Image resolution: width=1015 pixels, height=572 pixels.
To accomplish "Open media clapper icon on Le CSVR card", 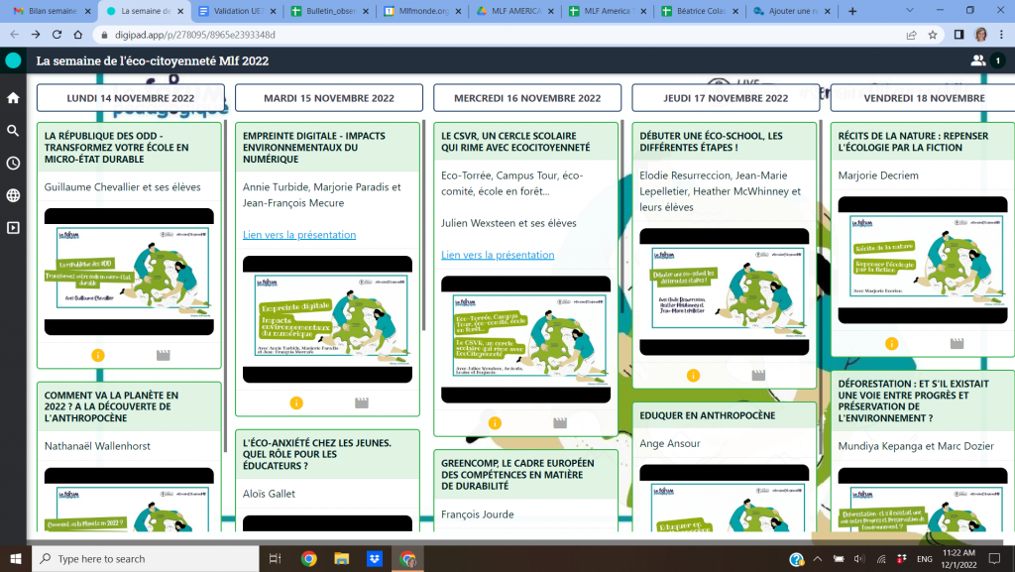I will click(x=561, y=423).
